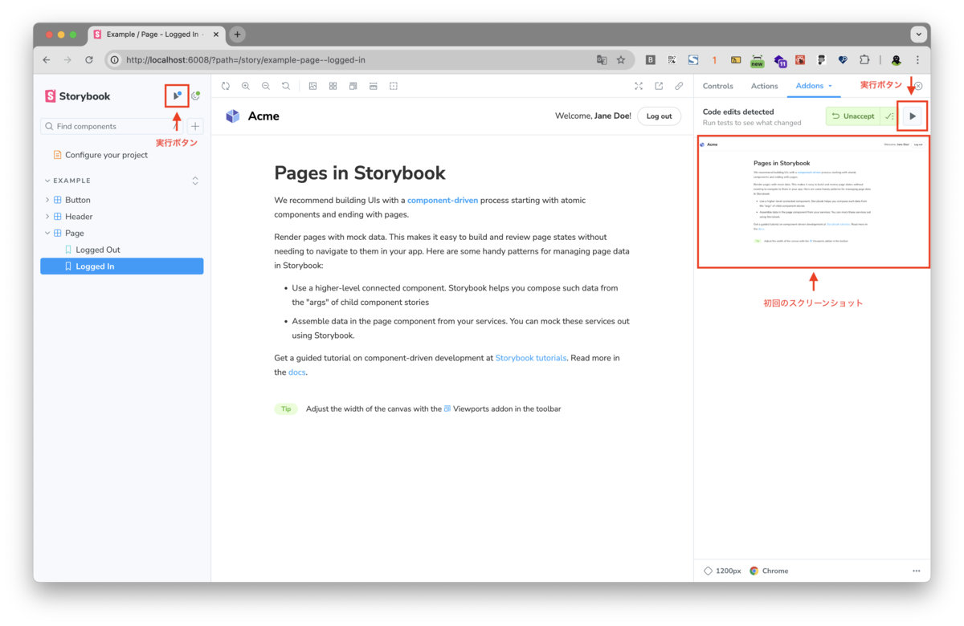Viewport: 964px width, 626px height.
Task: Click the remount component icon in toolbar
Action: pyautogui.click(x=226, y=86)
